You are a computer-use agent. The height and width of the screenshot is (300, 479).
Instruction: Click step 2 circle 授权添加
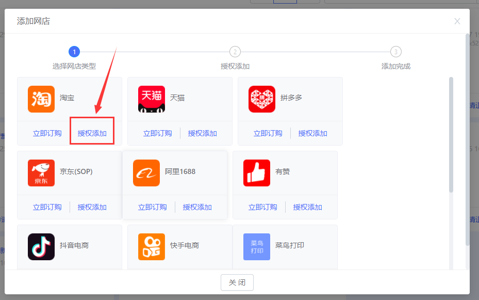[x=235, y=52]
